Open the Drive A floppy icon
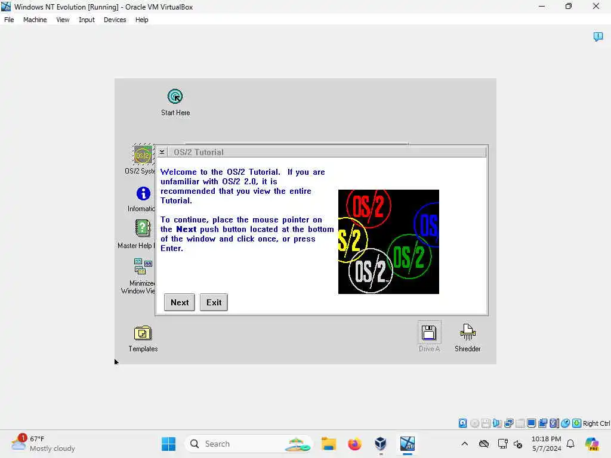 click(x=429, y=333)
